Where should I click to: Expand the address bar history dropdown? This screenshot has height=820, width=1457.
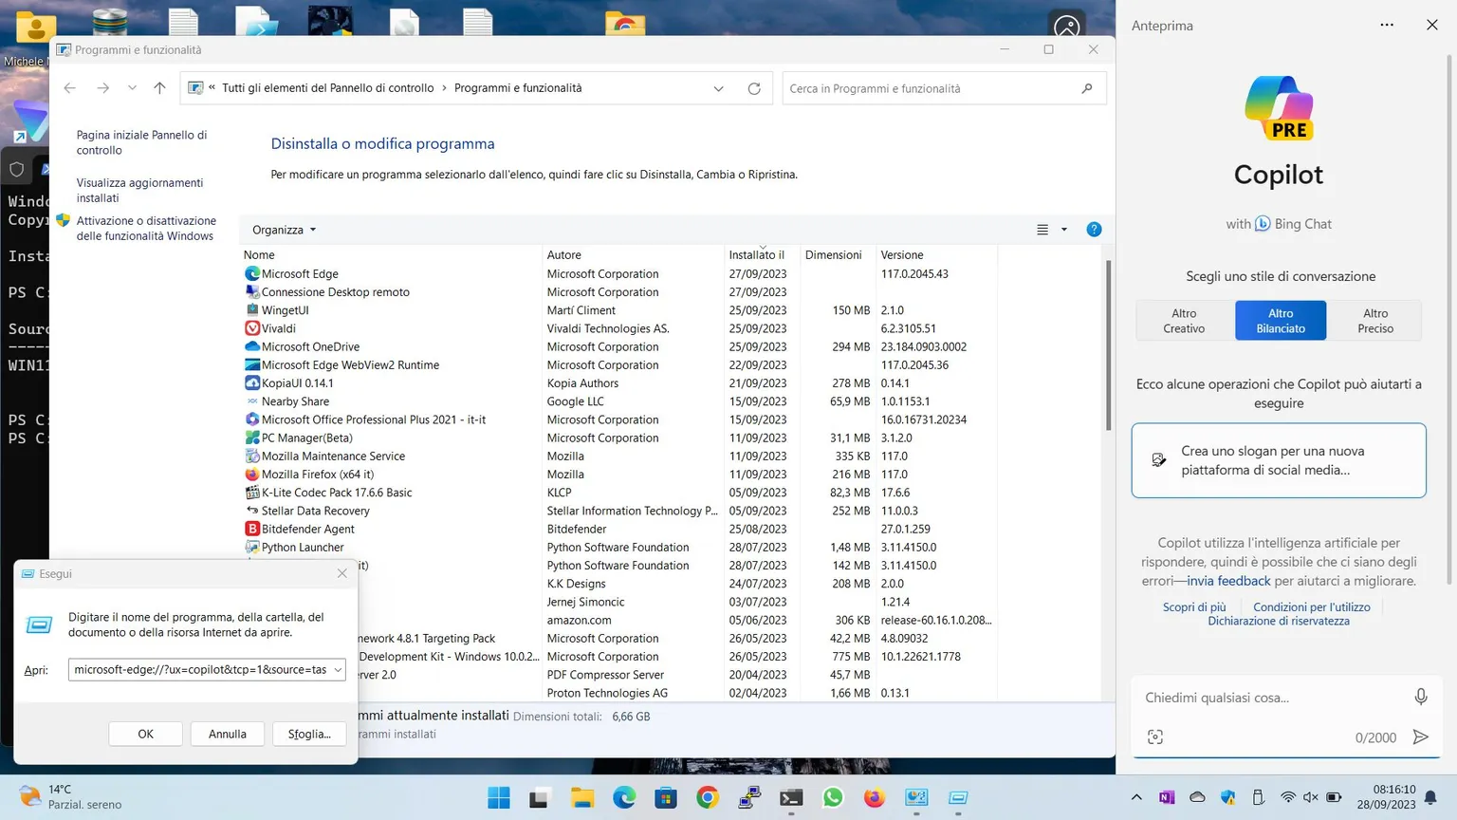718,87
